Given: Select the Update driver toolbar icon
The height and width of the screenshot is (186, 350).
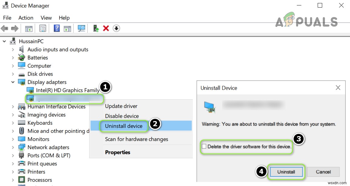Looking at the screenshot, I should pos(96,28).
